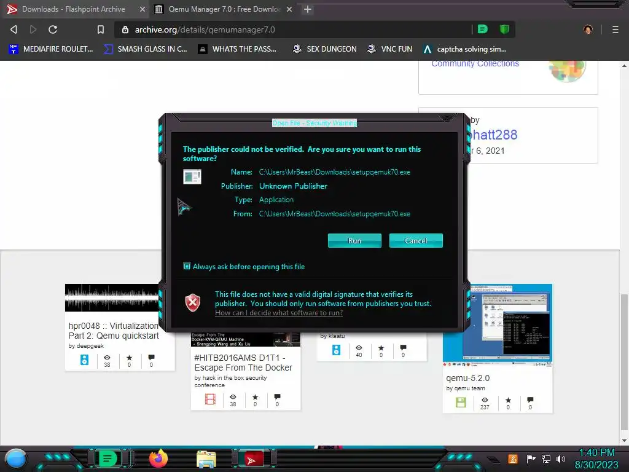Open green chat app in taskbar
This screenshot has width=629, height=472.
pos(107,458)
